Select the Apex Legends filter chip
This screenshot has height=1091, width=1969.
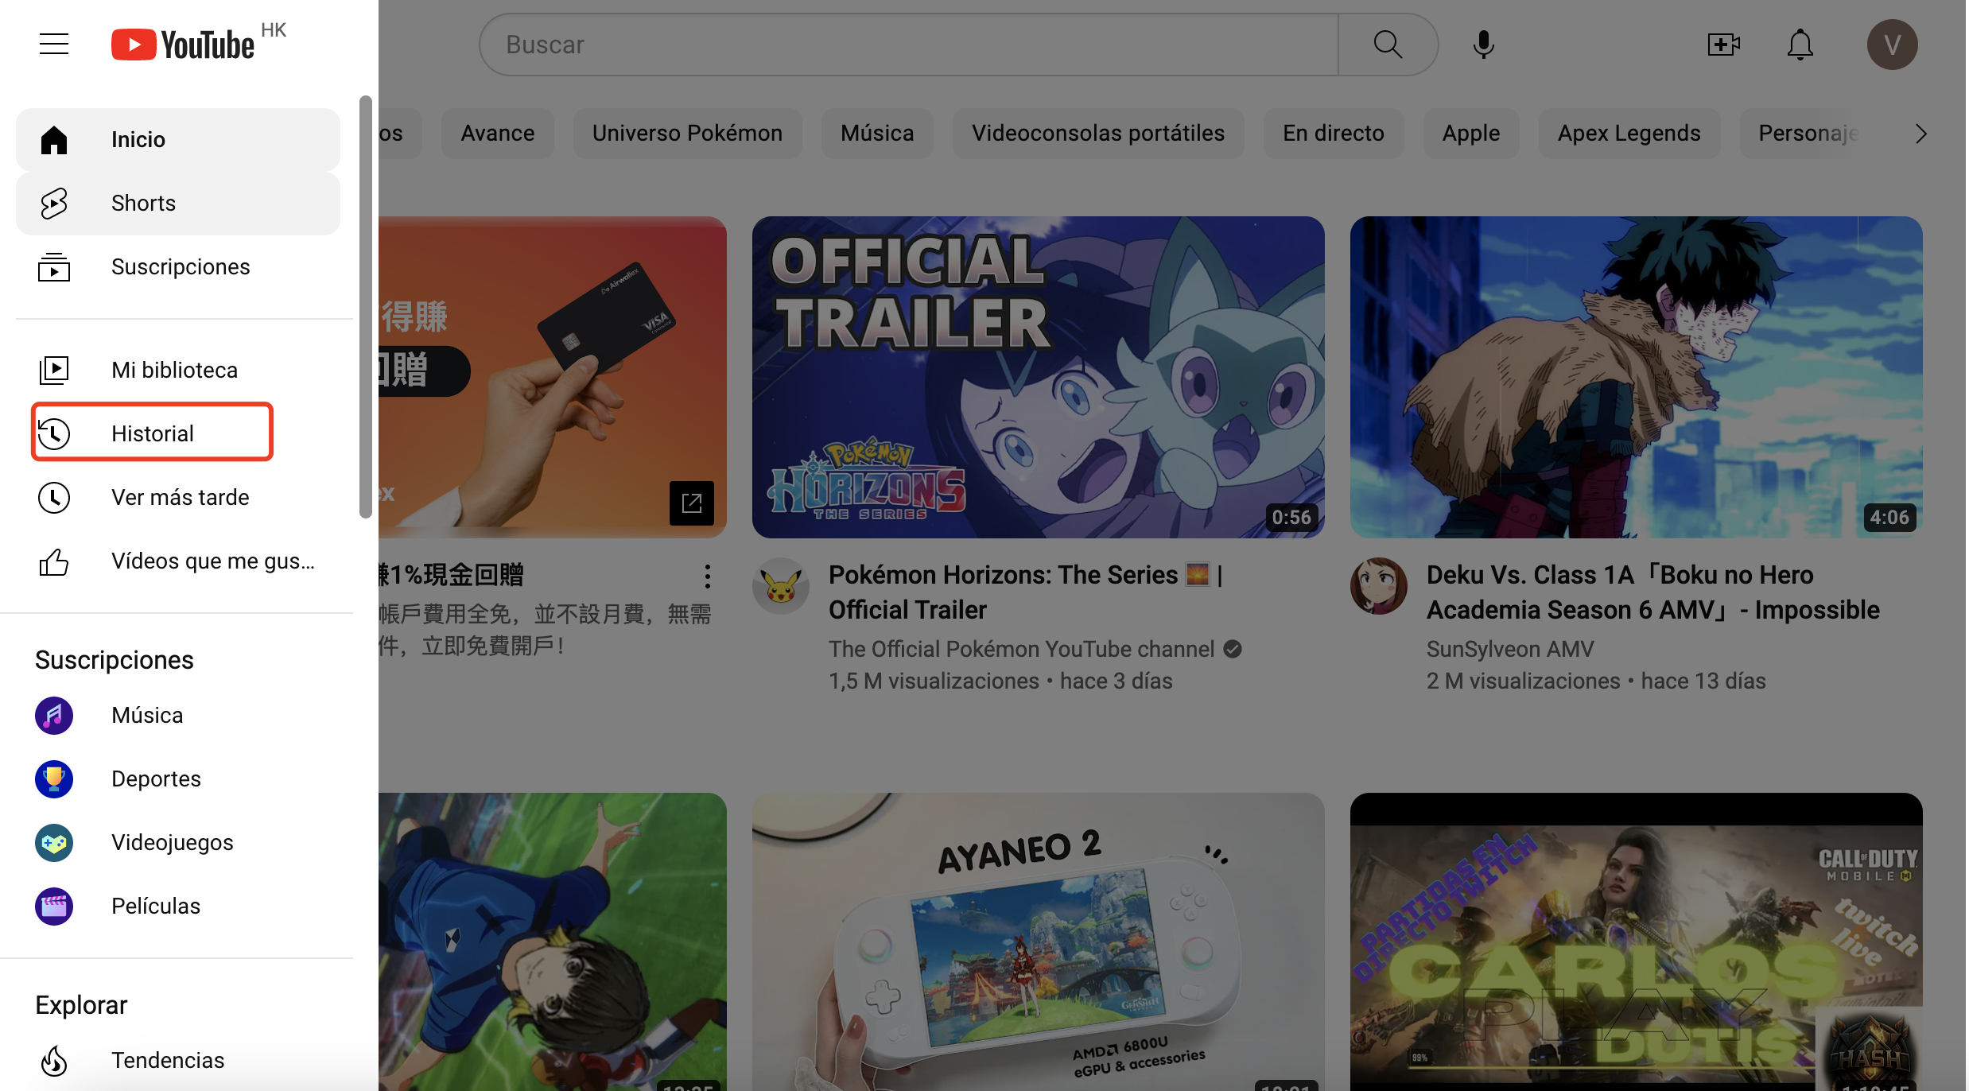pos(1629,133)
